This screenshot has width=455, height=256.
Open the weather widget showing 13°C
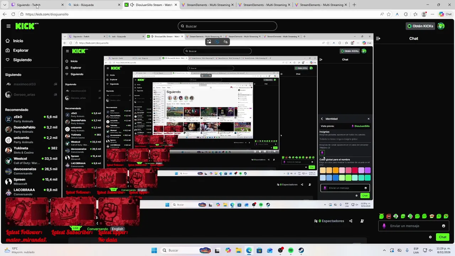pyautogui.click(x=20, y=250)
